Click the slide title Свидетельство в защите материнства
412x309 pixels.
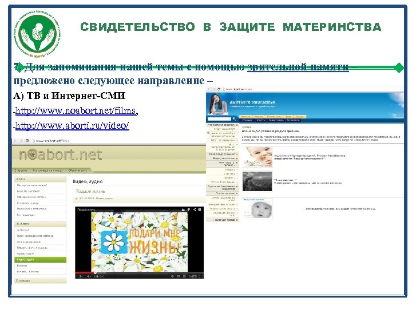point(231,27)
